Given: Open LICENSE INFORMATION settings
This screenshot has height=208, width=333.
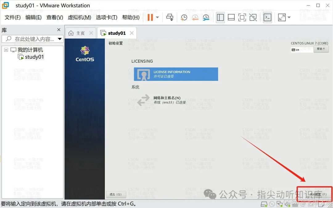Looking at the screenshot, I should (x=176, y=74).
